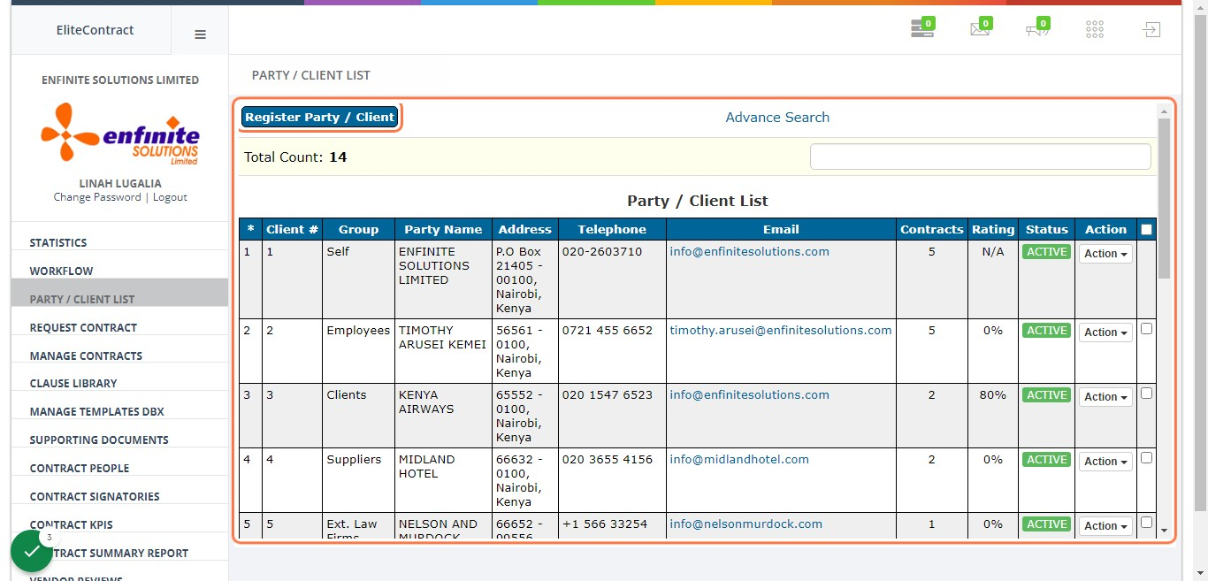Click the Status column header
Viewport: 1208px width, 581px height.
pos(1047,229)
